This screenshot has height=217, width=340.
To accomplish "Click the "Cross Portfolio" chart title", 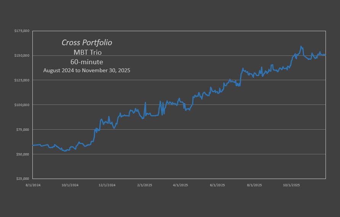I will 87,42.
